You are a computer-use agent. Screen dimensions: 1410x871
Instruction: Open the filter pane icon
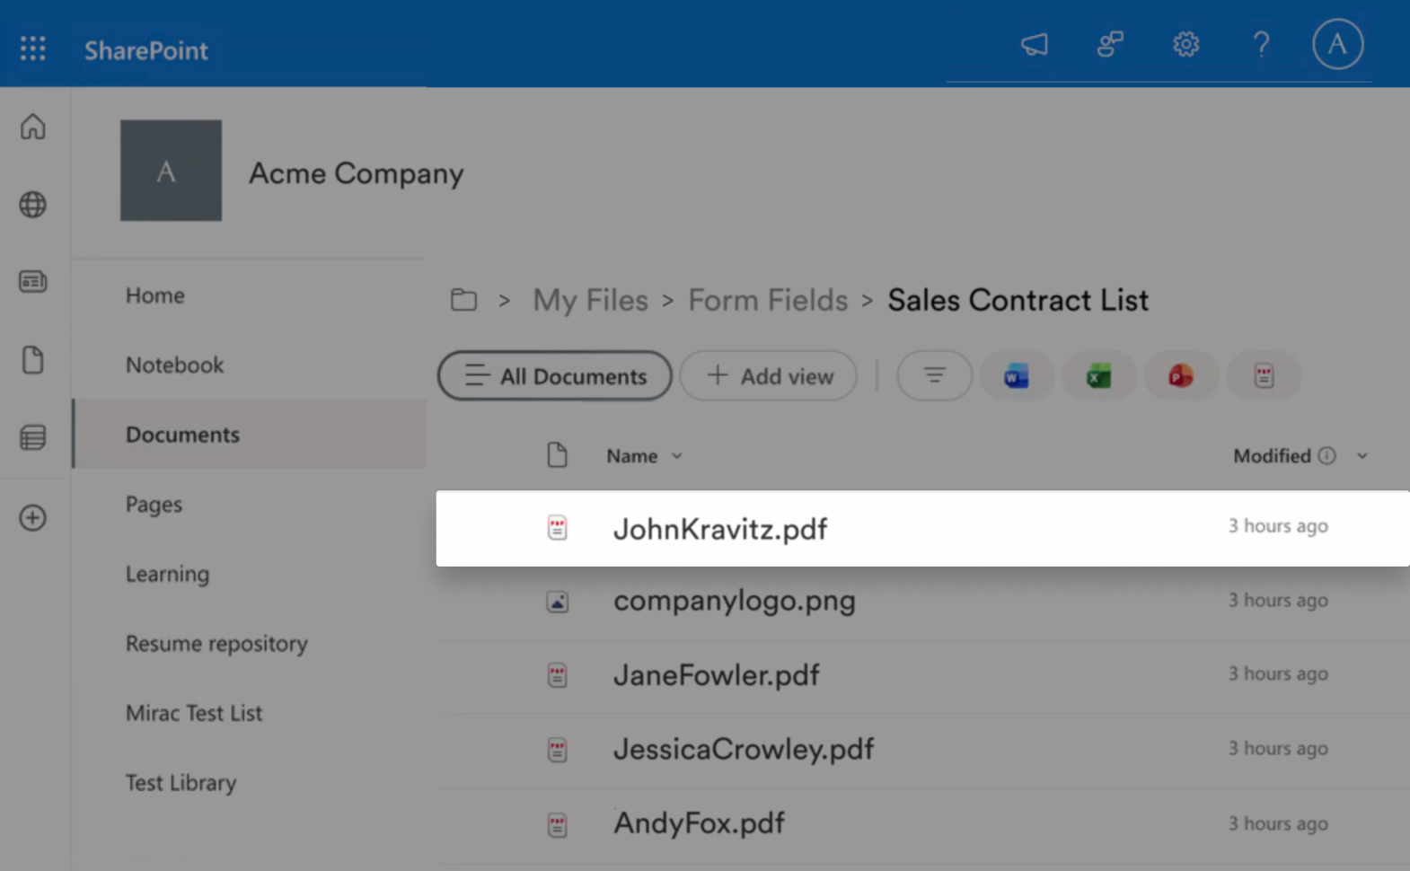click(x=934, y=375)
